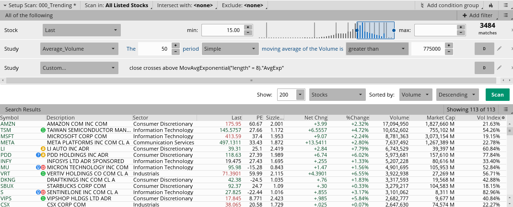Decrease the 50 period length with minus
Image resolution: width=513 pixels, height=207 pixels.
(x=175, y=52)
